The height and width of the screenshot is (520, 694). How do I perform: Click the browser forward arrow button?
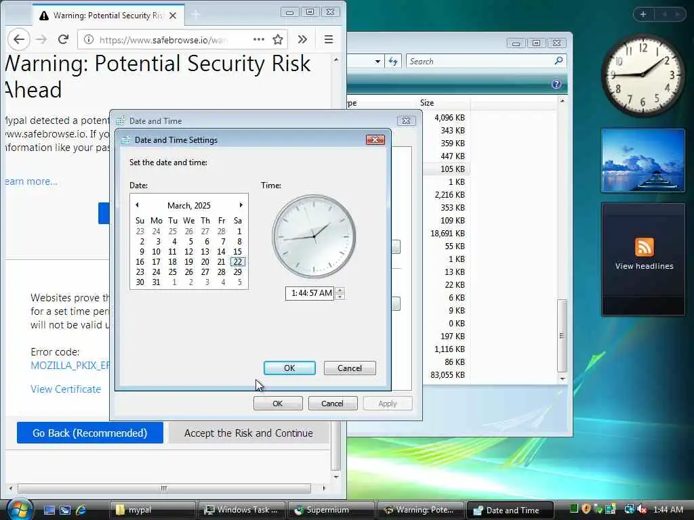click(x=41, y=39)
